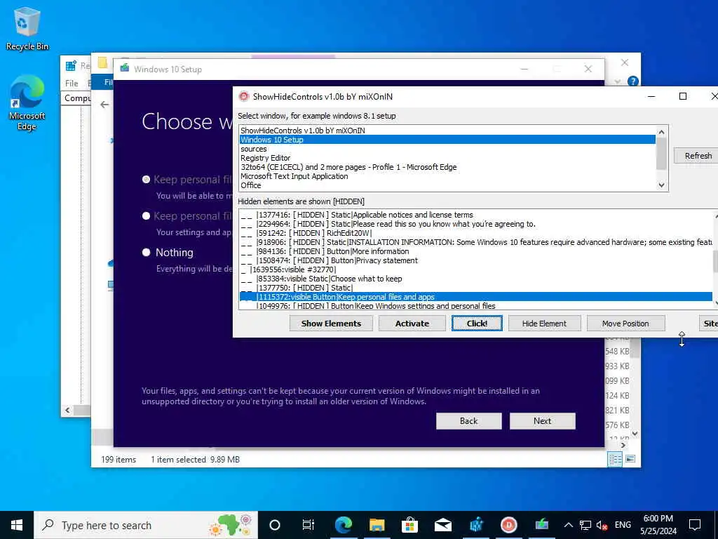Select the Microsoft Edge row in window list
This screenshot has width=718, height=539.
click(447, 167)
